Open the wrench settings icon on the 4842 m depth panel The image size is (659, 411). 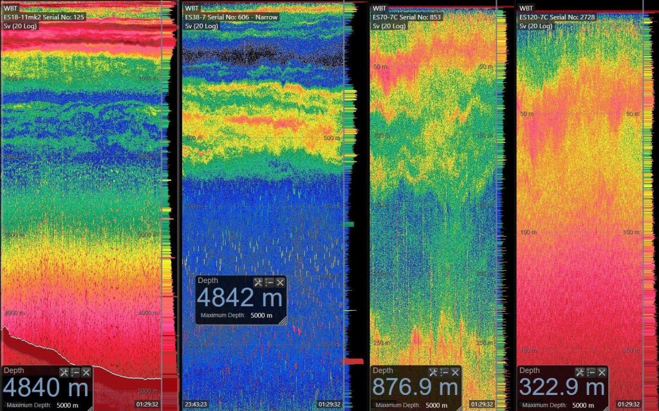pos(258,282)
